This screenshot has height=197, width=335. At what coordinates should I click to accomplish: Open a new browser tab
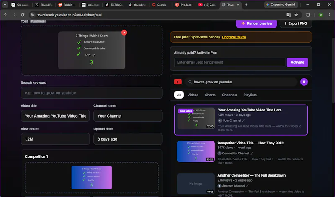(246, 5)
